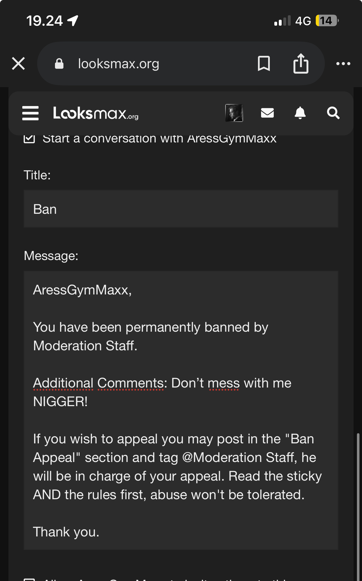The image size is (362, 581).
Task: Open the hamburger navigation menu
Action: 30,113
